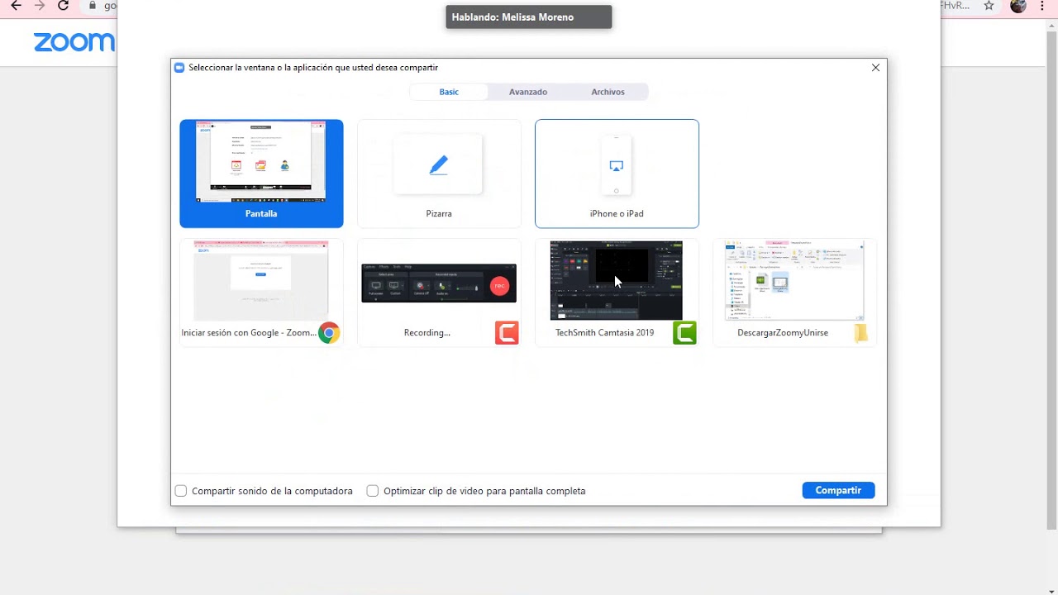Viewport: 1058px width, 595px height.
Task: Click the Zoom camera icon in dialog title
Action: [x=179, y=68]
